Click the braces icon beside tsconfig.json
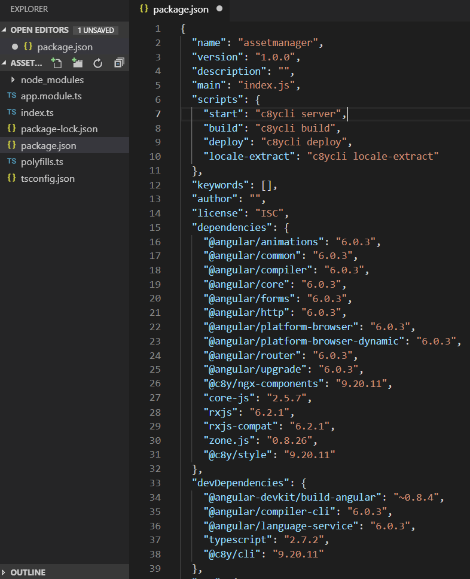 11,178
